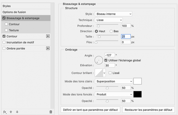
Task: Click the black shadow color swatch
Action: click(x=138, y=94)
